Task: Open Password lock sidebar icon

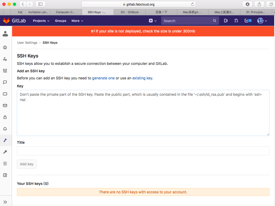Action: click(5, 117)
